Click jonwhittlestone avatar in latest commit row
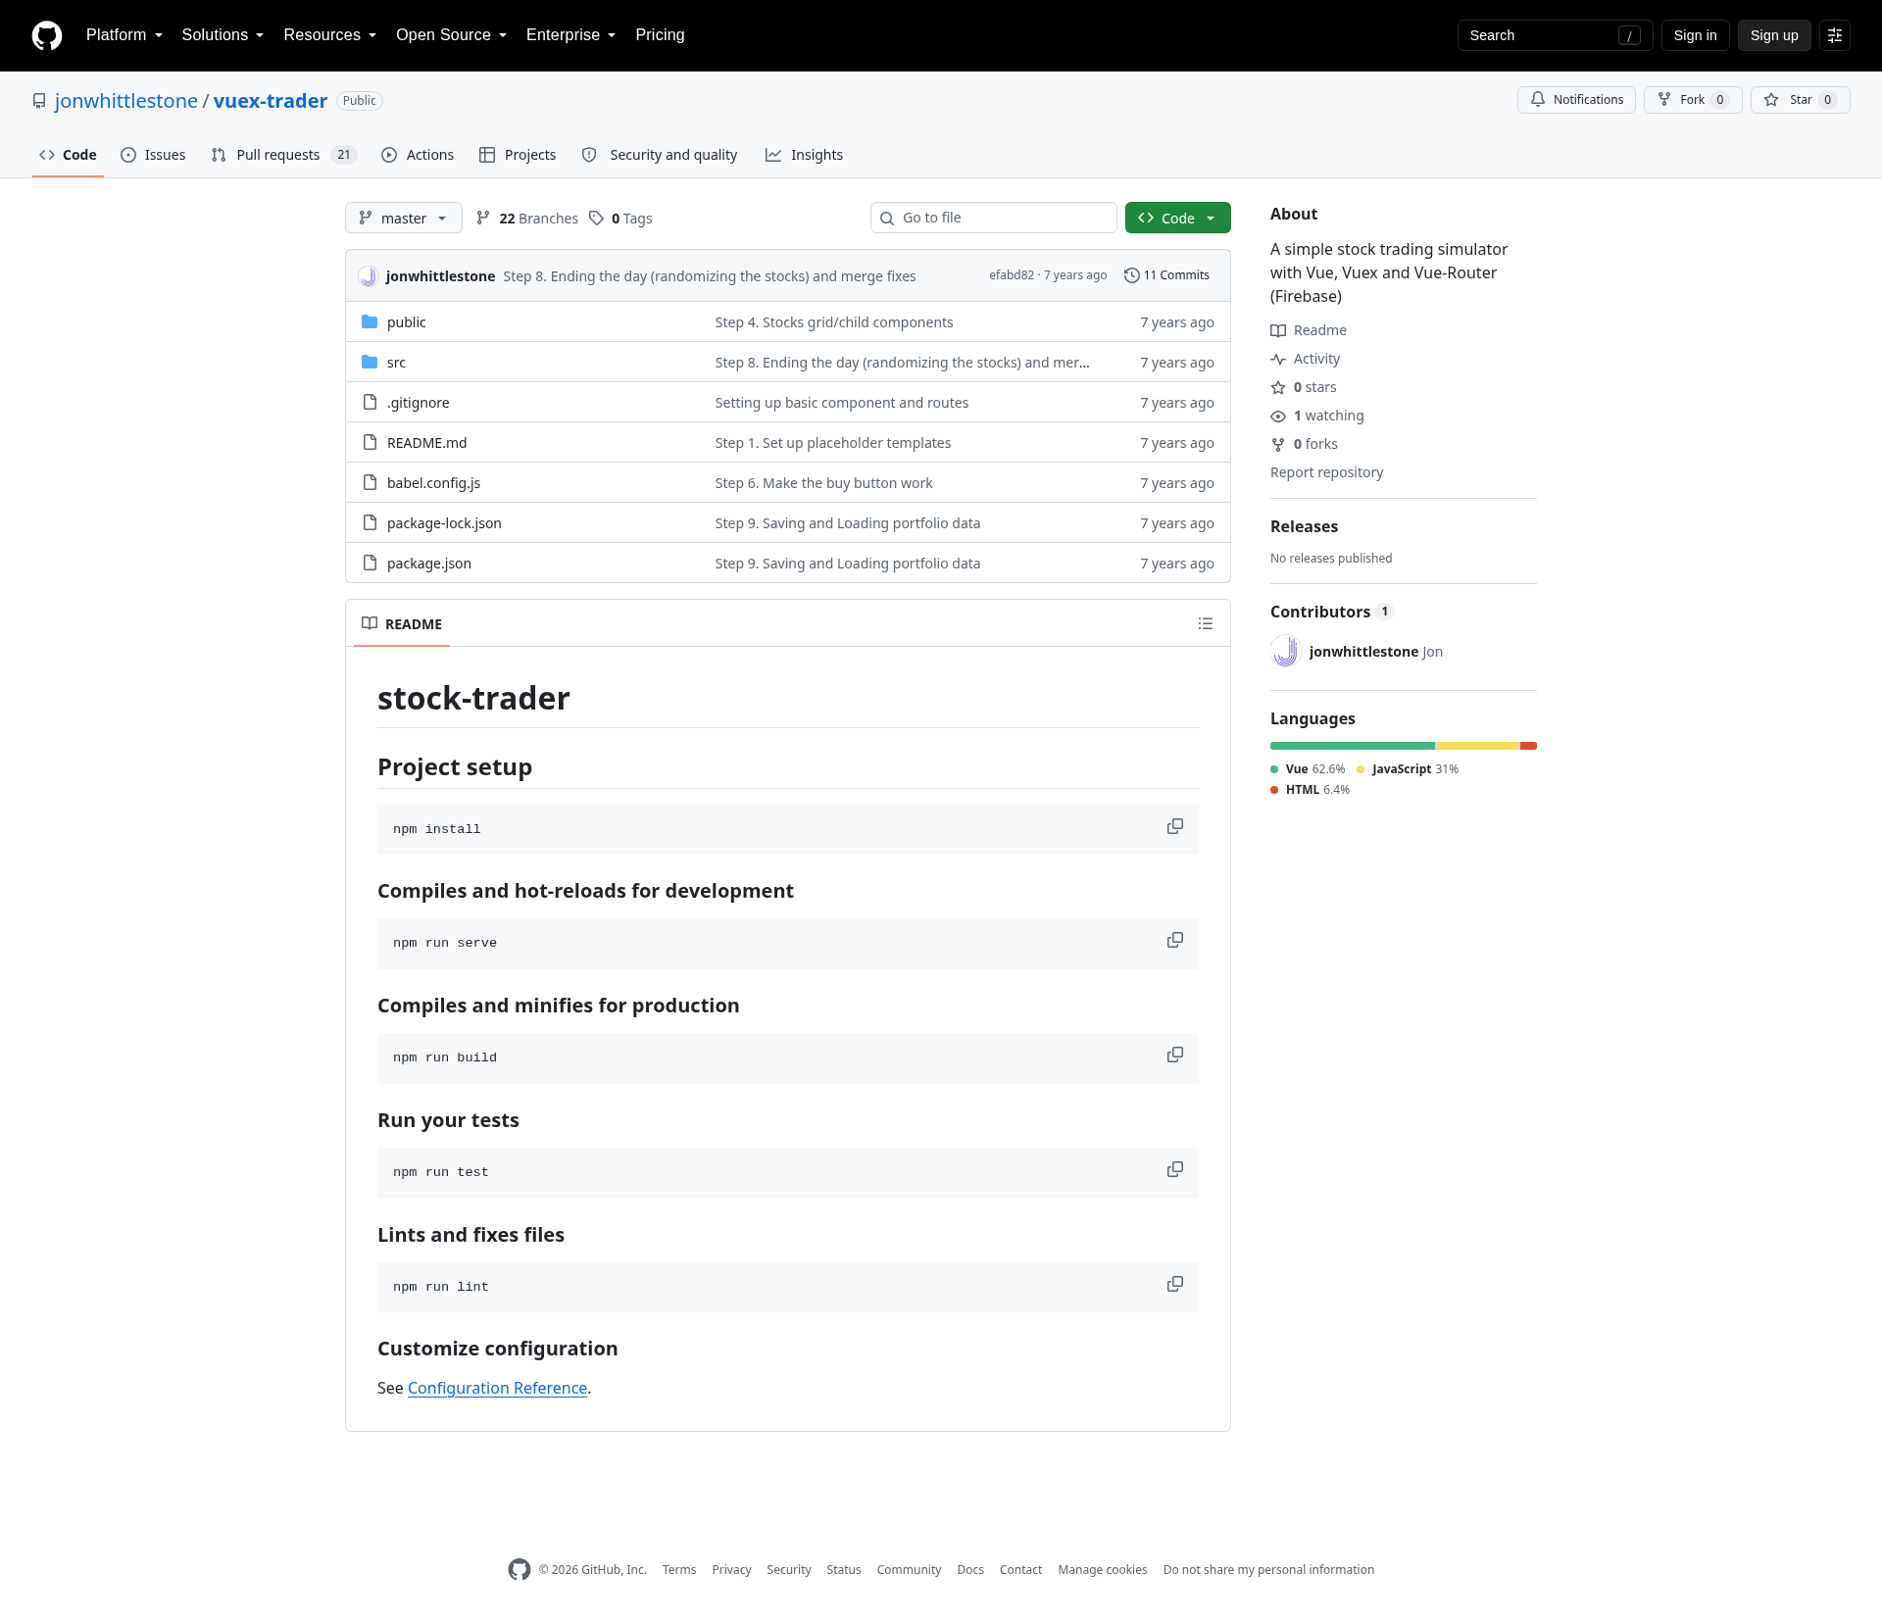The height and width of the screenshot is (1621, 1882). (x=369, y=276)
